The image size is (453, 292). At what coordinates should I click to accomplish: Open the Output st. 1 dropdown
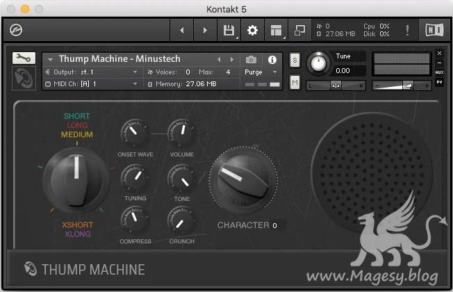pyautogui.click(x=91, y=72)
